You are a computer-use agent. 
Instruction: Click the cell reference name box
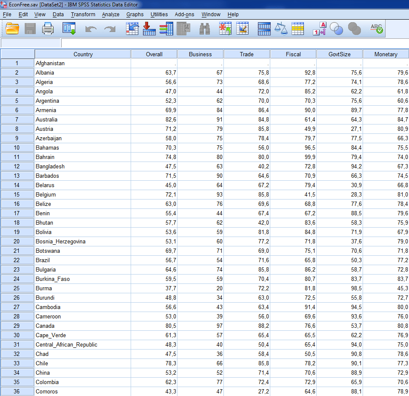pyautogui.click(x=31, y=43)
